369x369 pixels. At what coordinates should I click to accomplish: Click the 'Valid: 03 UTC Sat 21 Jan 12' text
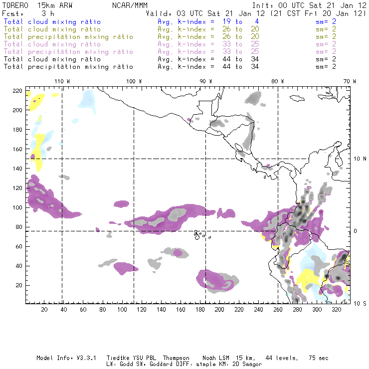tap(205, 13)
